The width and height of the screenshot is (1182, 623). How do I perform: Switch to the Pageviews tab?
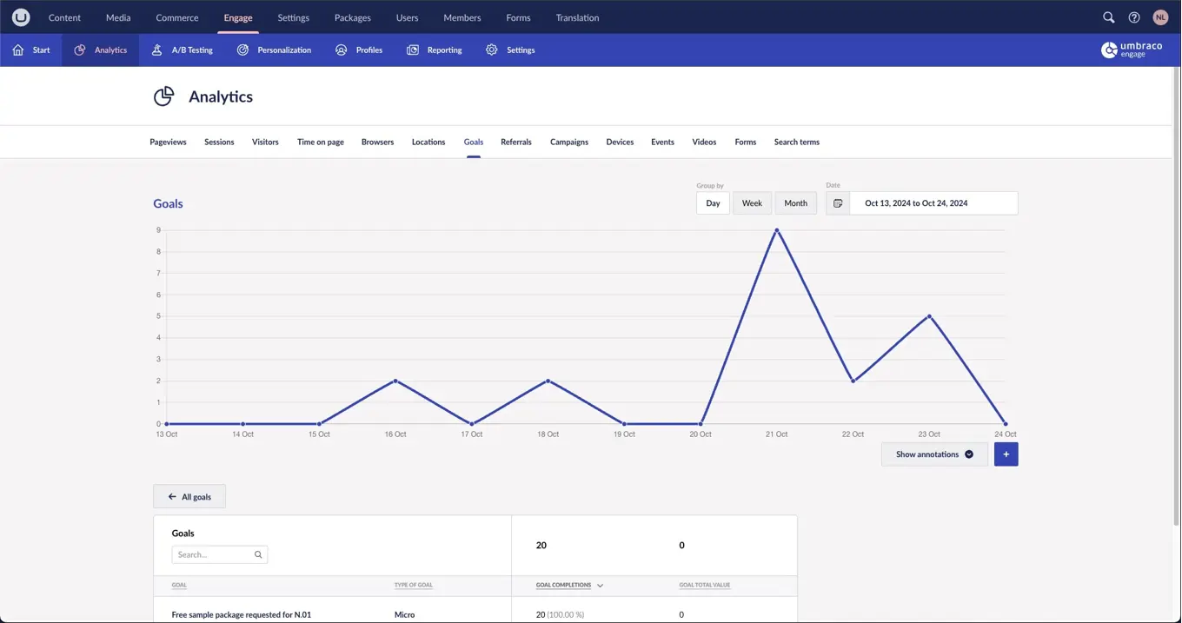click(x=168, y=142)
